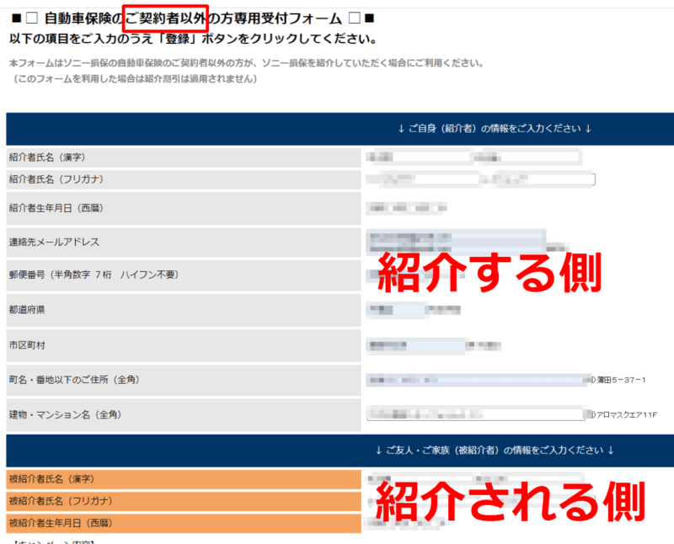This screenshot has width=674, height=544.
Task: Click the 町名・番地 address input field
Action: pos(476,381)
